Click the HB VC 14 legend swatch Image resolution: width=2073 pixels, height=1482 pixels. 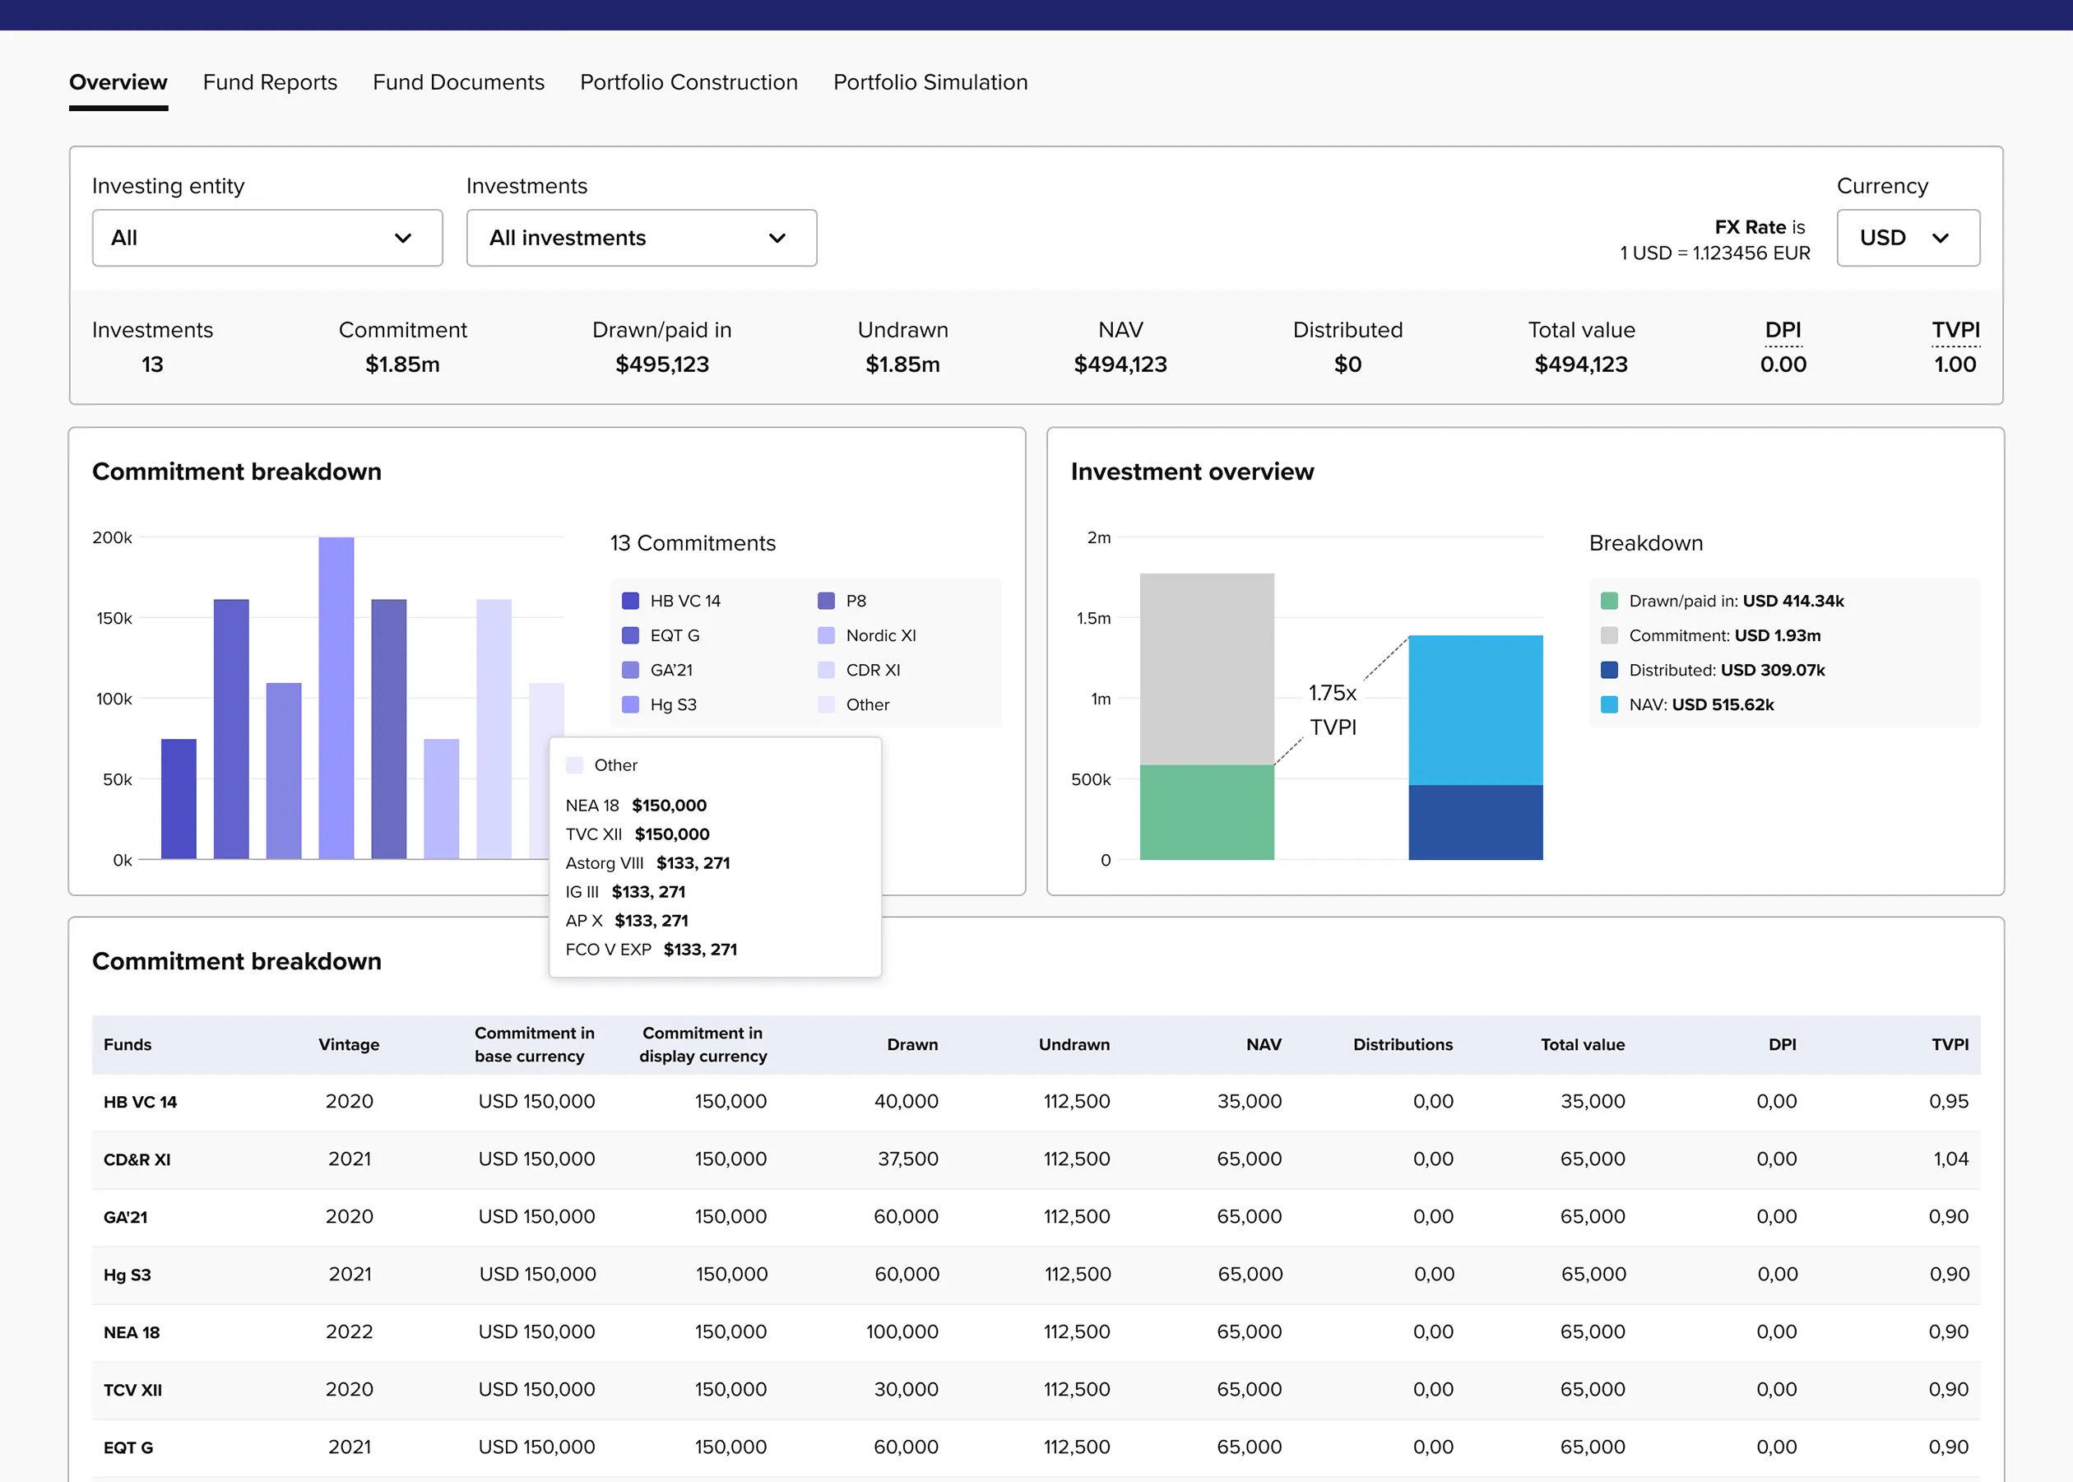point(629,601)
